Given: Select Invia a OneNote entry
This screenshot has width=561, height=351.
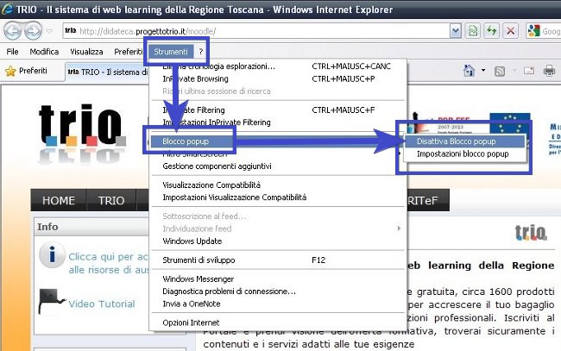Looking at the screenshot, I should point(278,304).
